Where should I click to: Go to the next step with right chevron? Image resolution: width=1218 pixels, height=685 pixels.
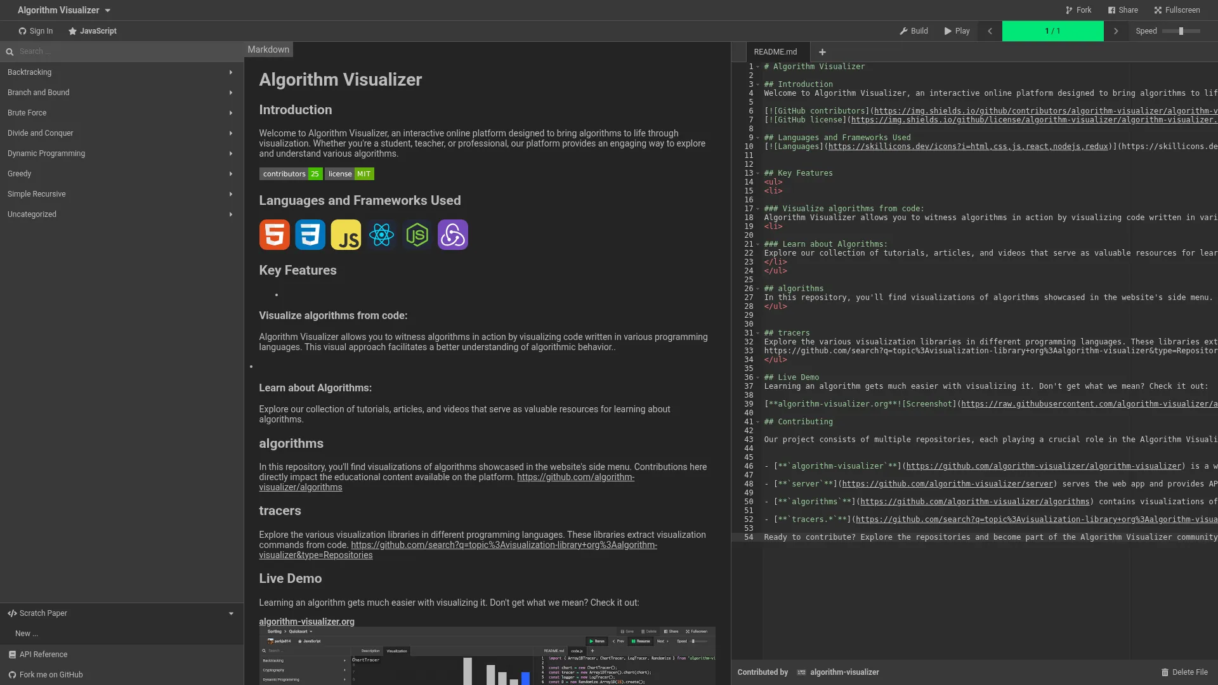point(1116,31)
